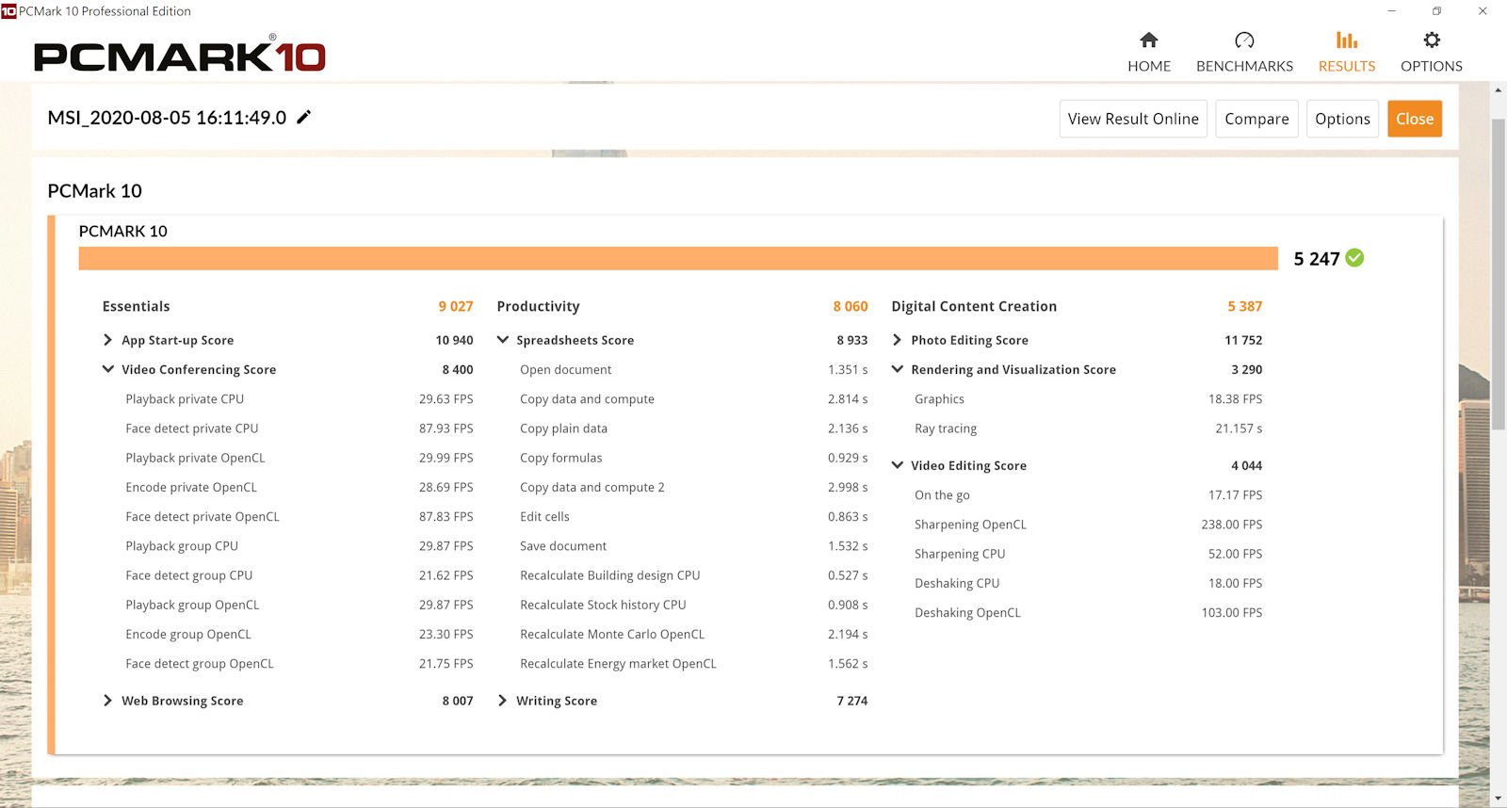Click Copy plain data row
Image resolution: width=1507 pixels, height=808 pixels.
(x=694, y=428)
